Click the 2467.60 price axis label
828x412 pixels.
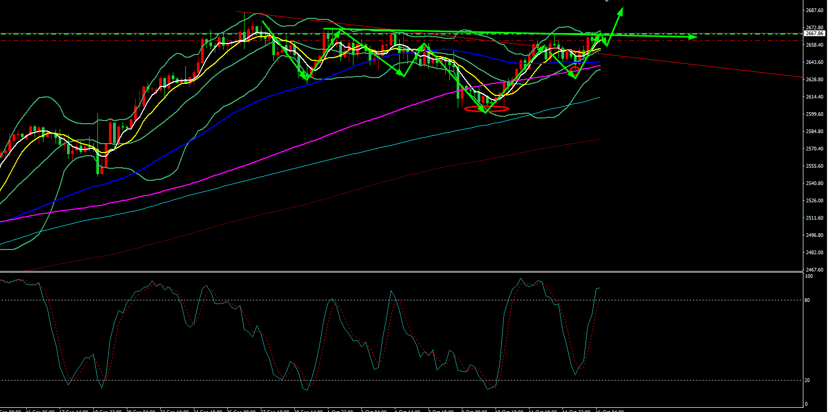coord(814,270)
